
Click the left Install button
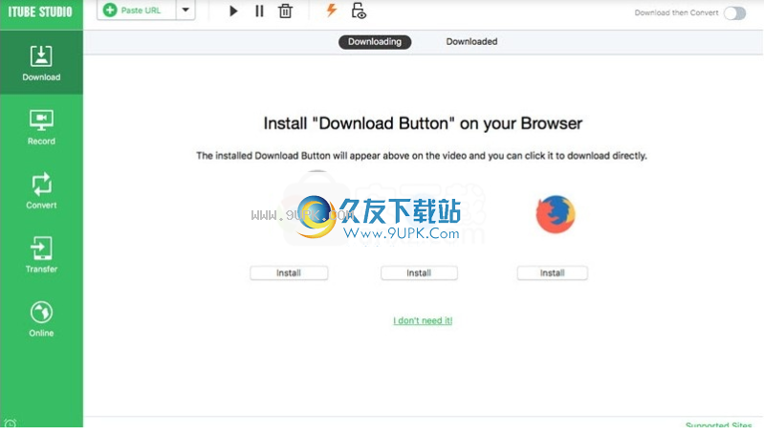pos(289,272)
